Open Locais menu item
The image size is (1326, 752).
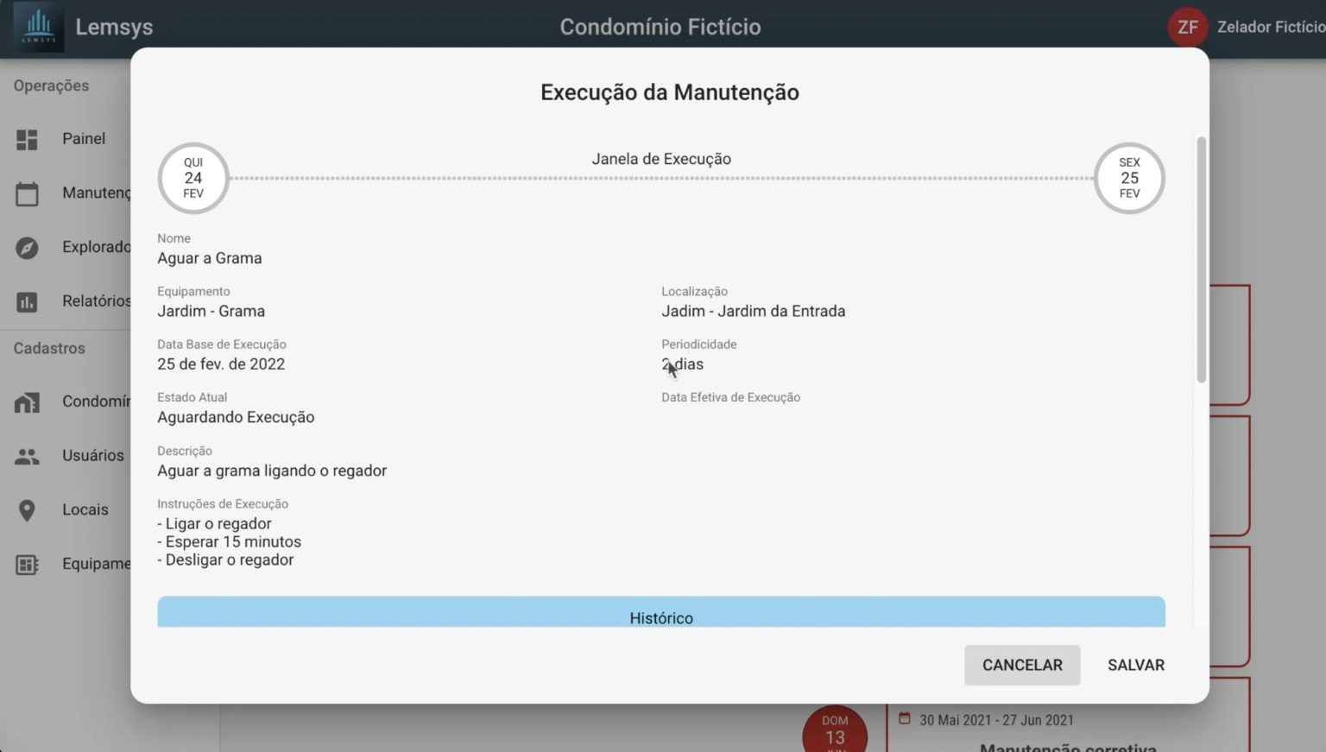tap(85, 510)
